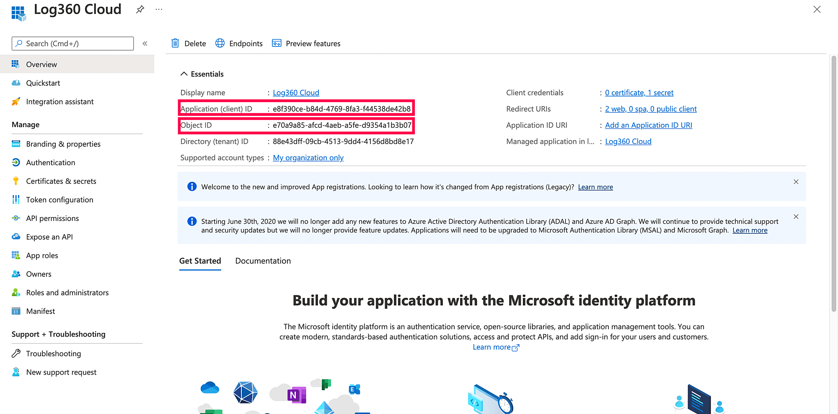Open New support request
The width and height of the screenshot is (838, 414).
click(x=61, y=372)
